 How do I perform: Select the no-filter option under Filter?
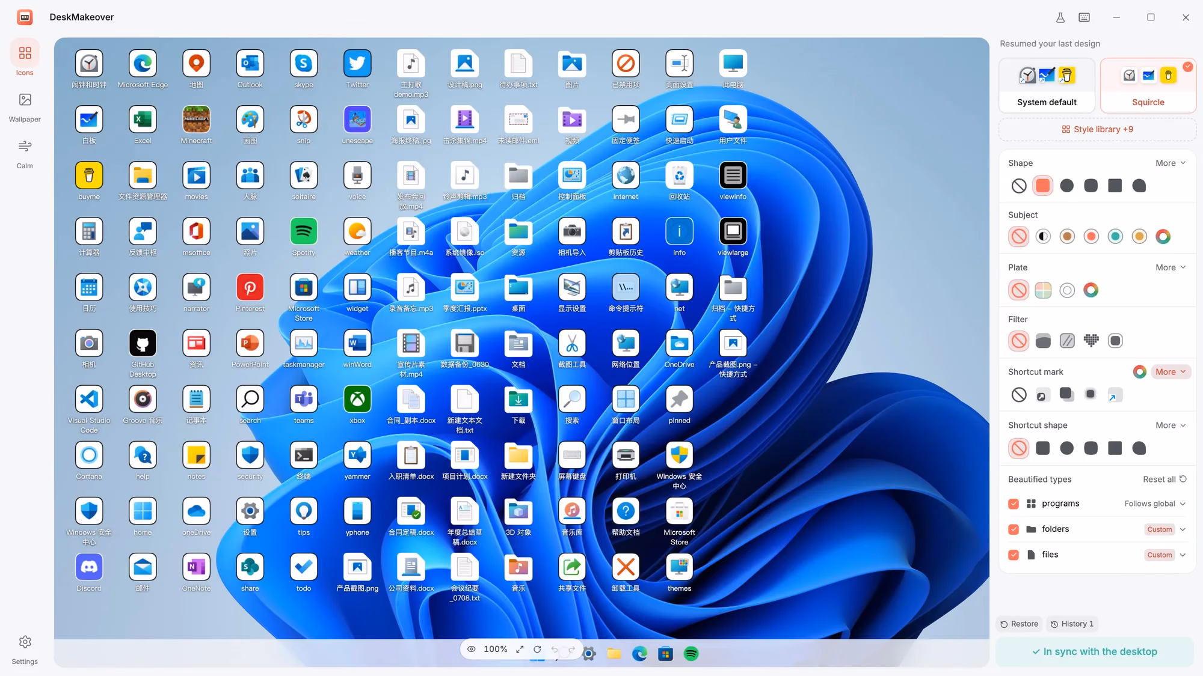point(1019,341)
